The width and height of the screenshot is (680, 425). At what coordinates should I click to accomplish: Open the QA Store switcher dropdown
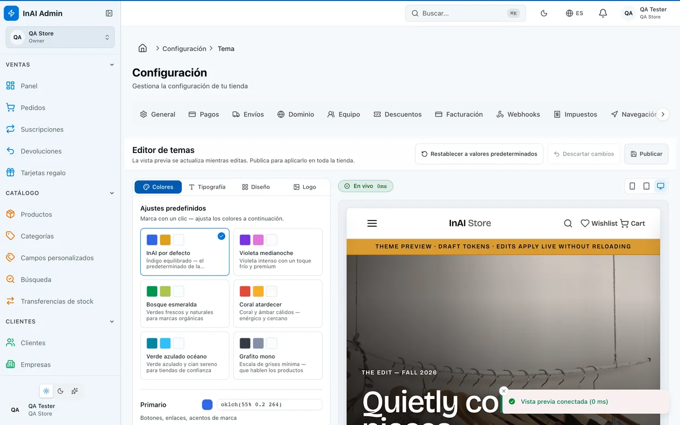60,37
